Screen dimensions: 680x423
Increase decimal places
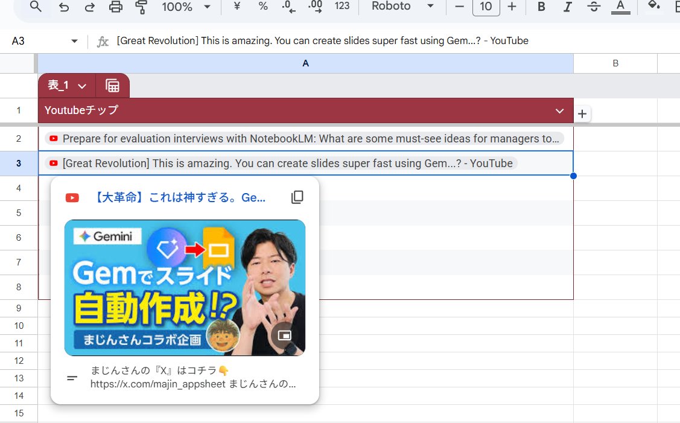pos(316,7)
